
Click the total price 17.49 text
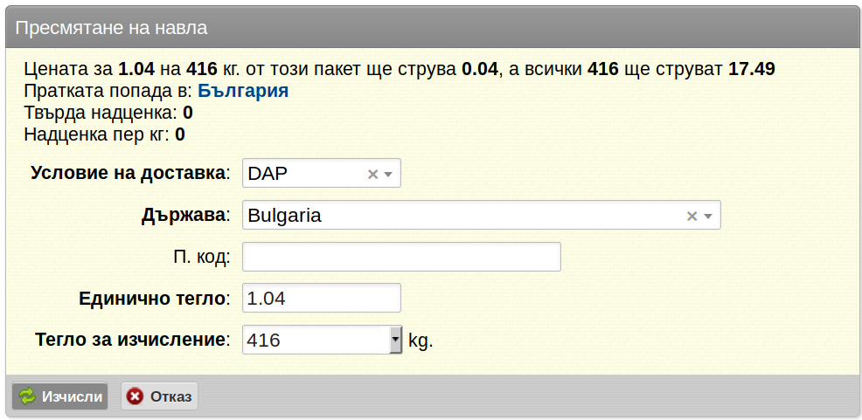click(752, 69)
